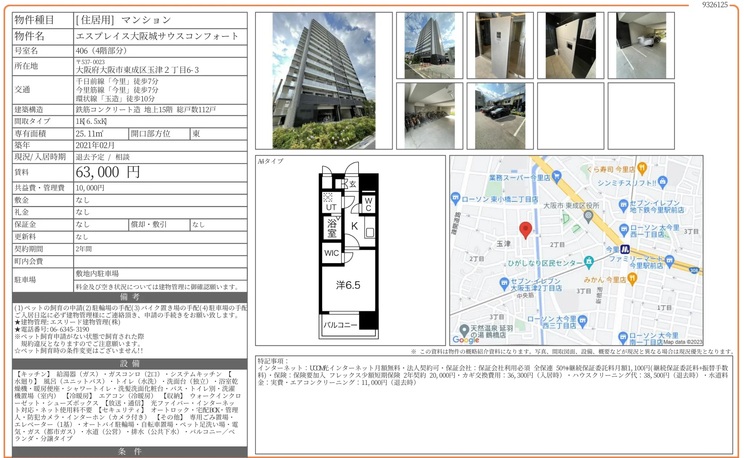Open the motorcycle parking photo thumbnail
Viewport: 744px width, 458px height.
tap(641, 45)
